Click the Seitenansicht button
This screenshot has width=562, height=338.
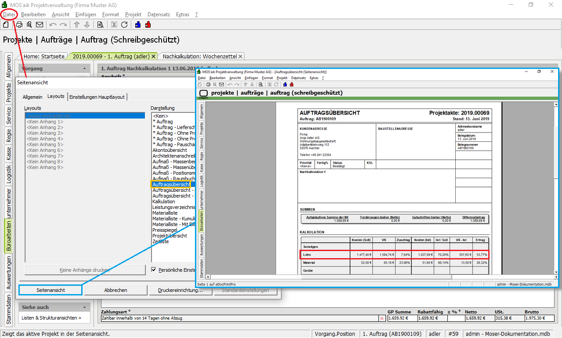50,290
